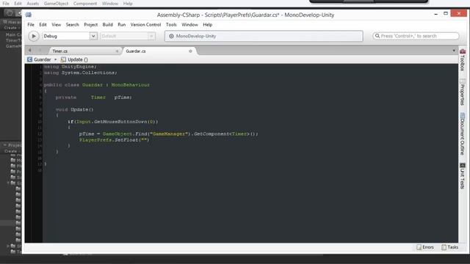This screenshot has height=264, width=470.
Task: Click the MonoDevelop application icon in title bar
Action: click(x=29, y=15)
